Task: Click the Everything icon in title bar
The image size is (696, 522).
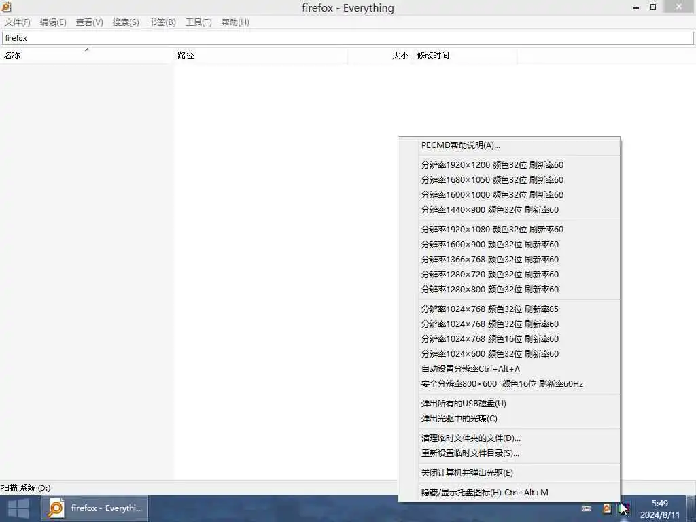Action: (x=6, y=7)
